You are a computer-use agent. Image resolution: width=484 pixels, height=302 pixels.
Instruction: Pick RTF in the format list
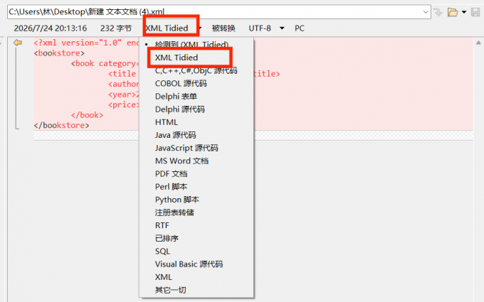click(x=162, y=225)
